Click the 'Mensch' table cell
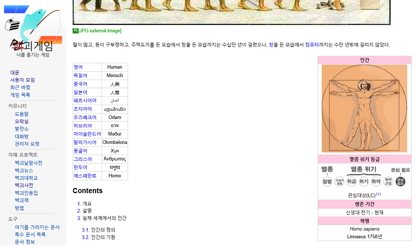This screenshot has width=416, height=246. [x=115, y=76]
